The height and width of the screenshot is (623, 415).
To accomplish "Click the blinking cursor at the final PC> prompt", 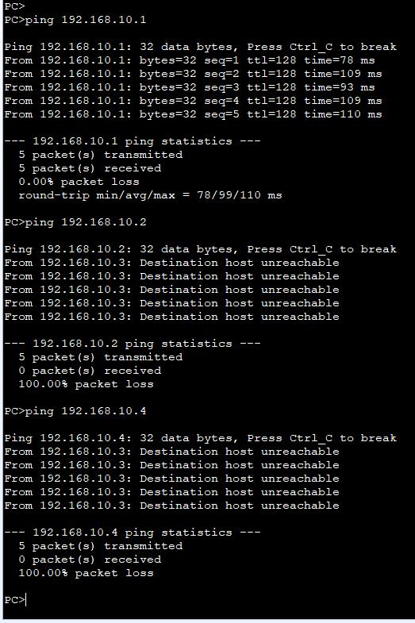I will coord(25,599).
